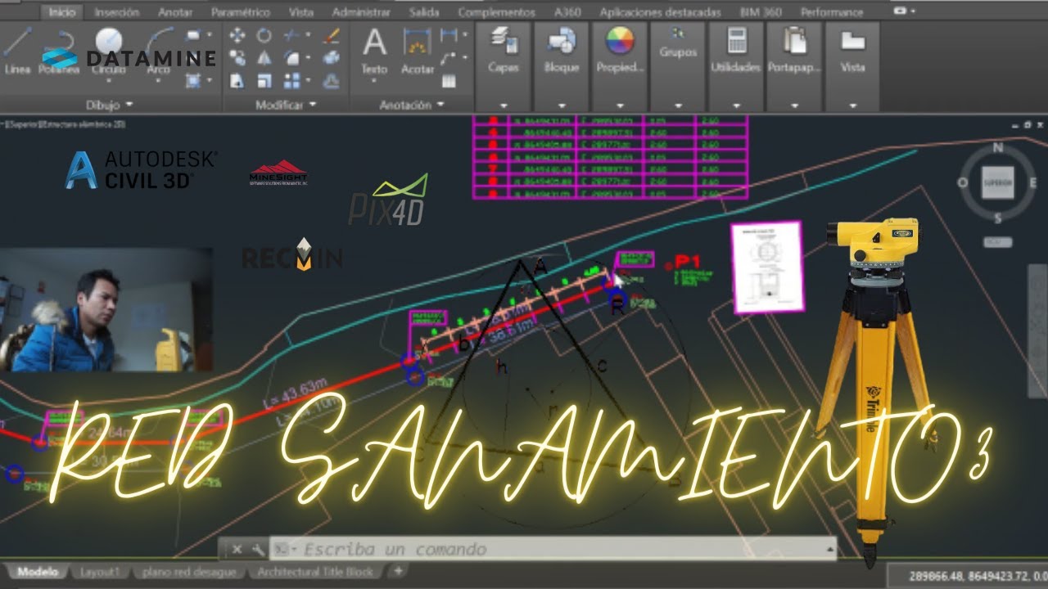The image size is (1048, 589).
Task: Select the Rectangle draw tool
Action: (x=193, y=35)
